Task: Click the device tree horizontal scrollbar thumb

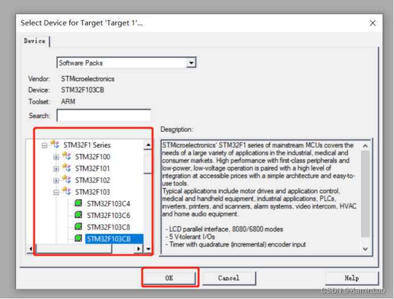Action: pyautogui.click(x=74, y=249)
